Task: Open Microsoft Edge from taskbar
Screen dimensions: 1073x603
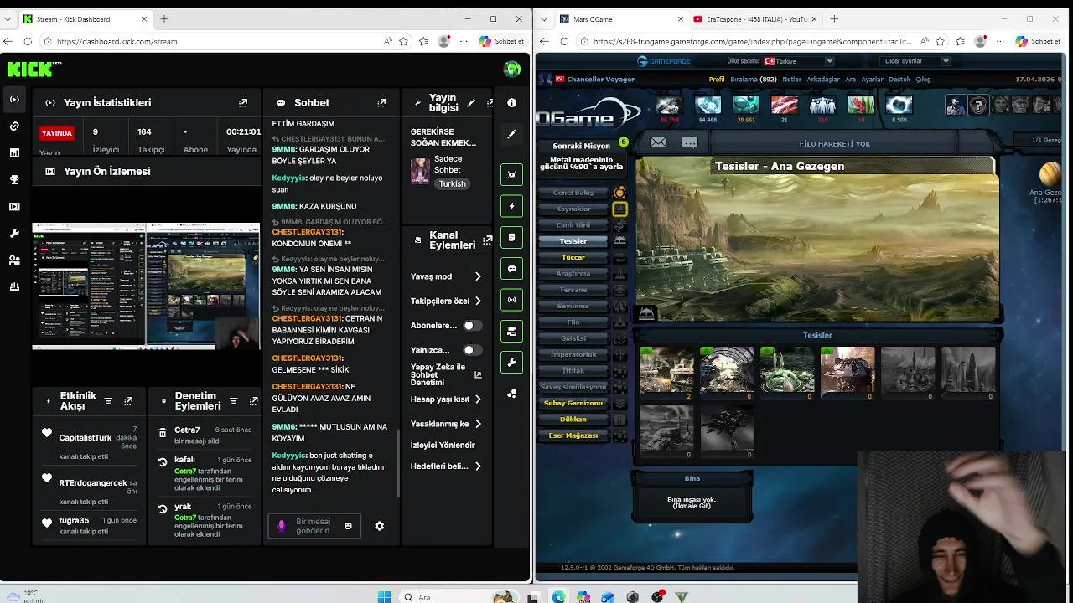Action: click(x=558, y=596)
